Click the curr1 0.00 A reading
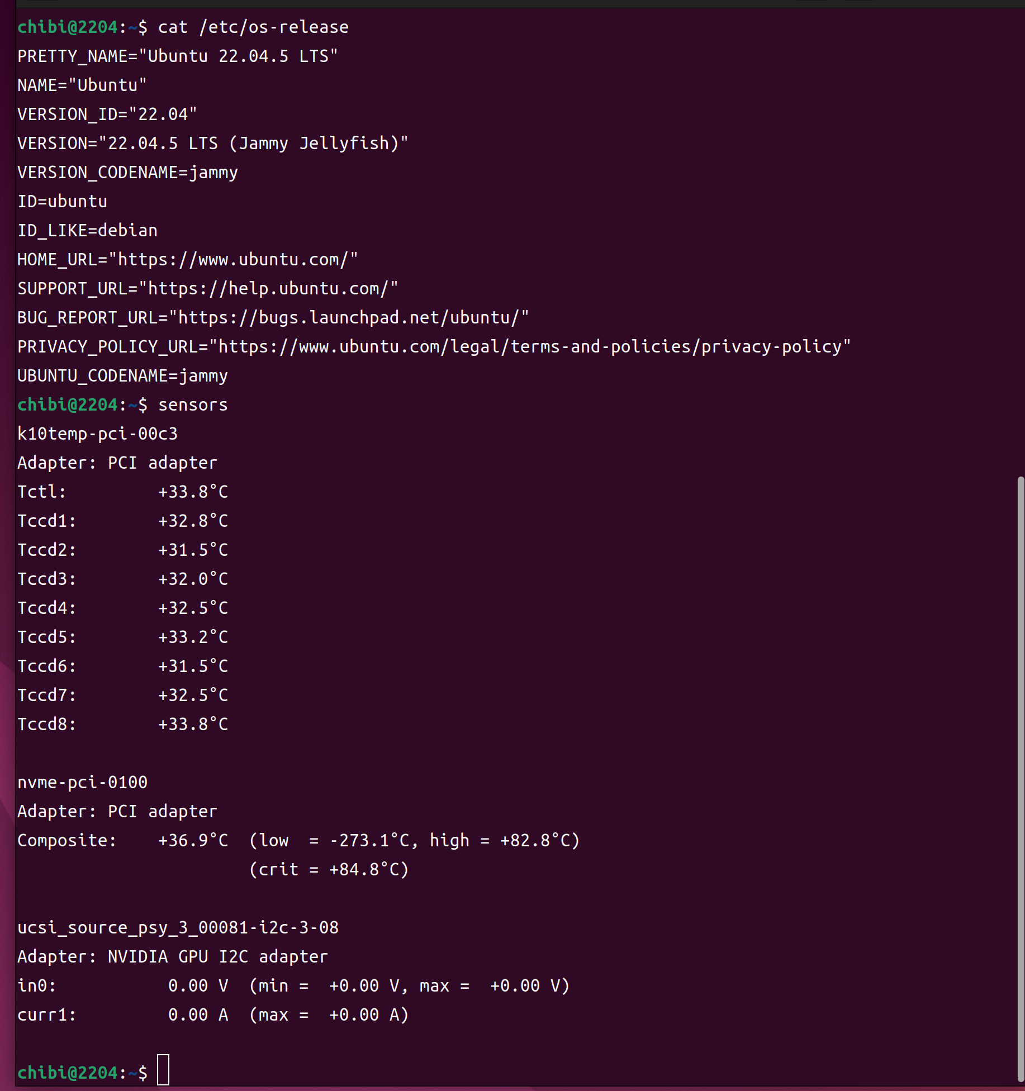1025x1091 pixels. 198,1015
